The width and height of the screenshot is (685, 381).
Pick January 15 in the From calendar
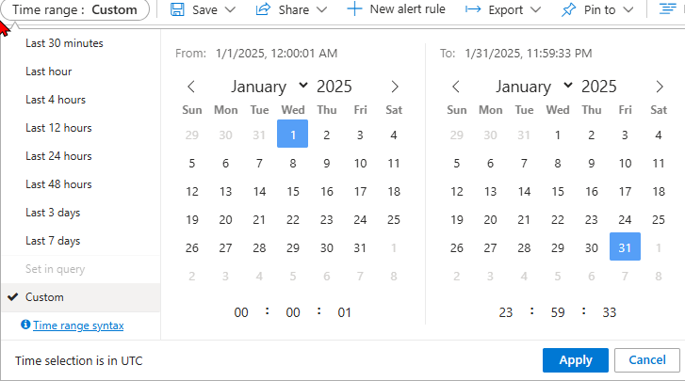(x=293, y=191)
